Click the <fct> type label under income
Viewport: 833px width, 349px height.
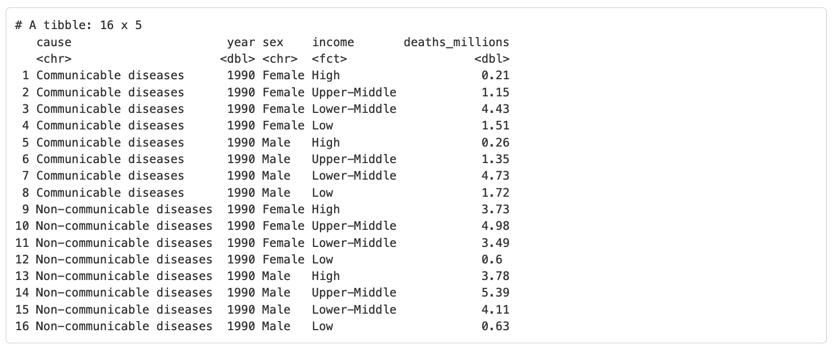click(x=329, y=59)
